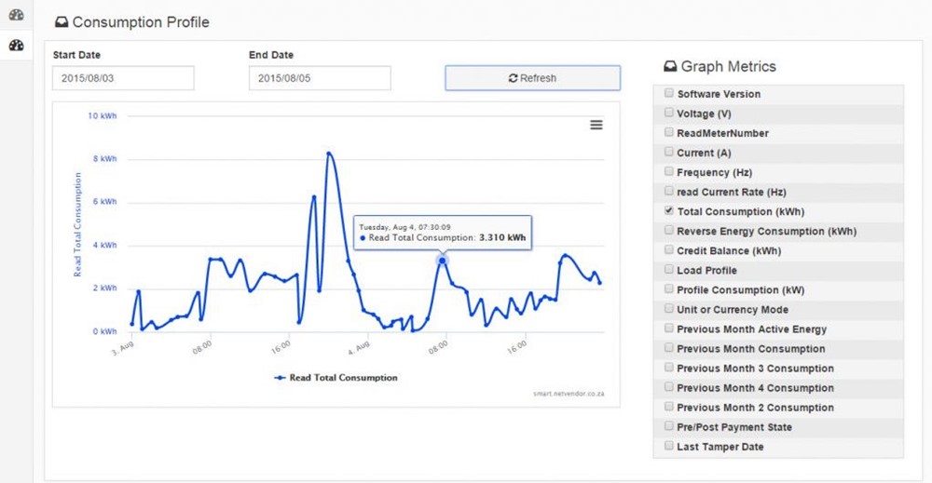
Task: Tick the Last Tamper Date checkbox
Action: (x=669, y=446)
